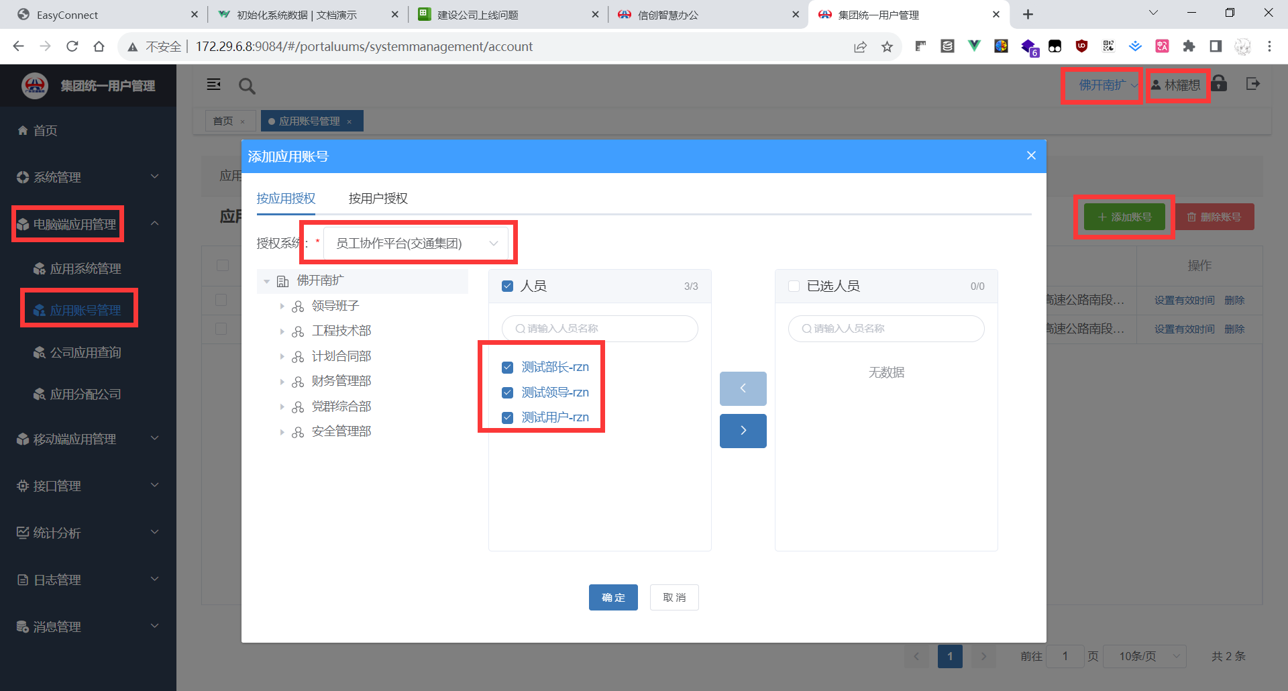Open the browser extensions puzzle icon
This screenshot has width=1288, height=691.
[x=1189, y=46]
